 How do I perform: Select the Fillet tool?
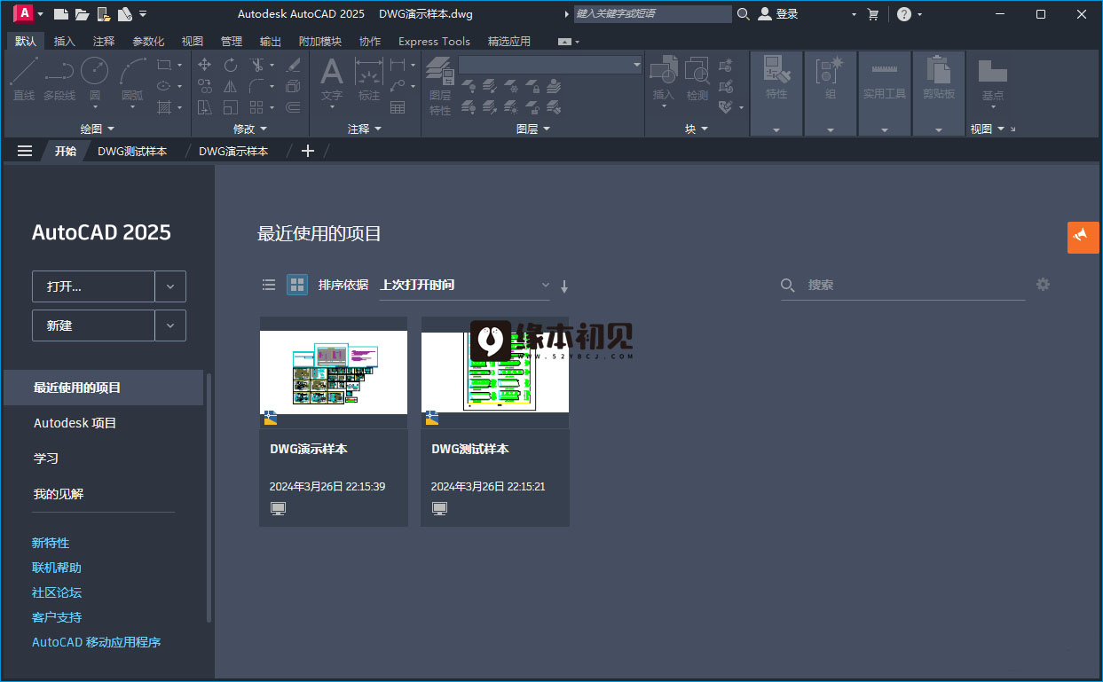click(256, 86)
